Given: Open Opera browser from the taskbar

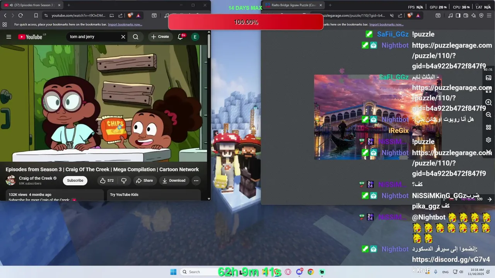Looking at the screenshot, I should [x=288, y=272].
